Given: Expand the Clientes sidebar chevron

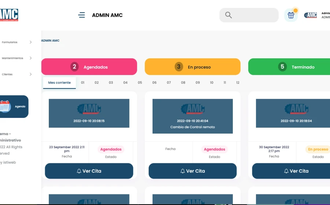Looking at the screenshot, I should (x=31, y=74).
